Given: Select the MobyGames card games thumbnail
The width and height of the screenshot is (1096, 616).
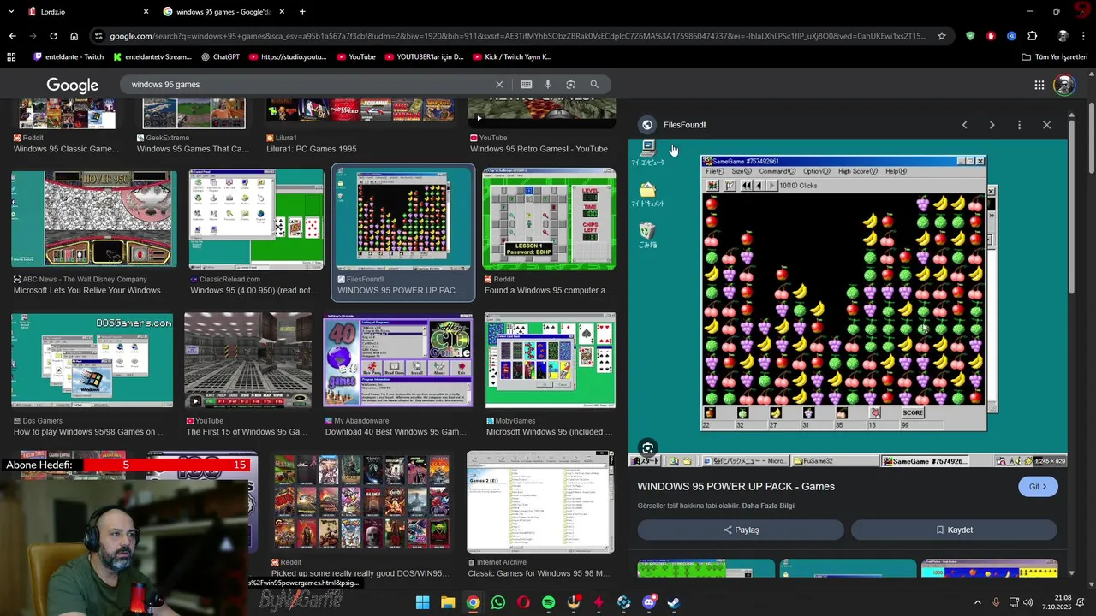Looking at the screenshot, I should (550, 360).
